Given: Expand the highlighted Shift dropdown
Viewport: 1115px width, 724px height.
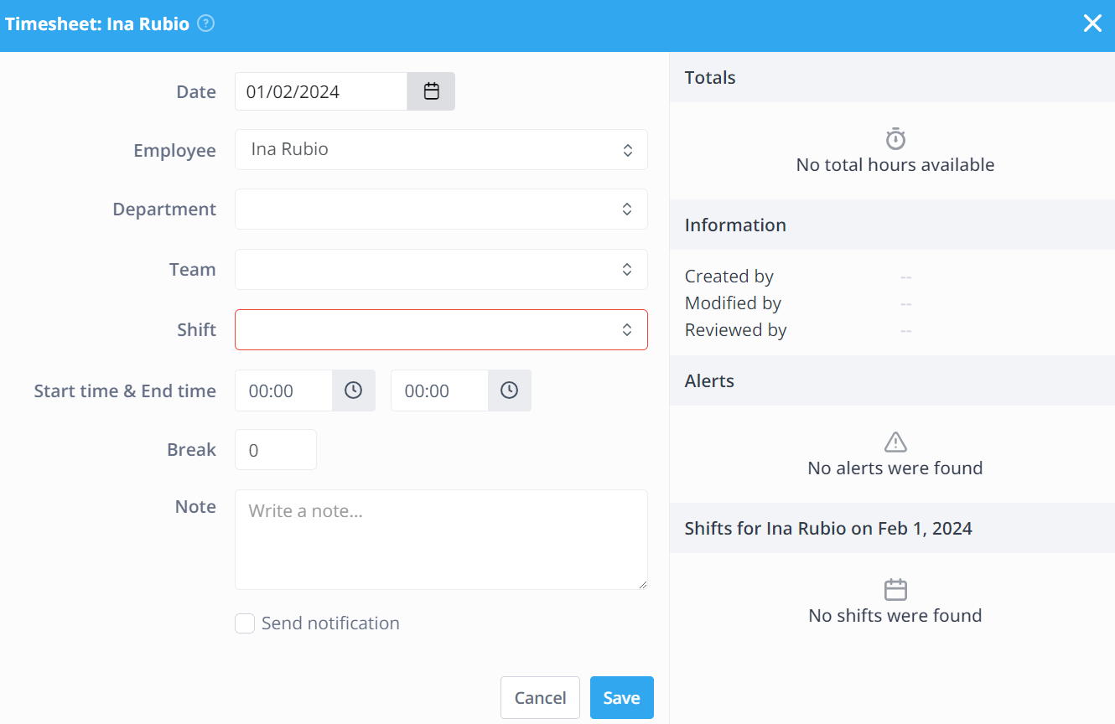Looking at the screenshot, I should point(441,329).
